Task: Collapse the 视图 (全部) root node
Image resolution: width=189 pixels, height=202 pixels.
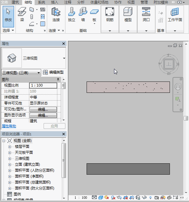Action: pos(4,141)
